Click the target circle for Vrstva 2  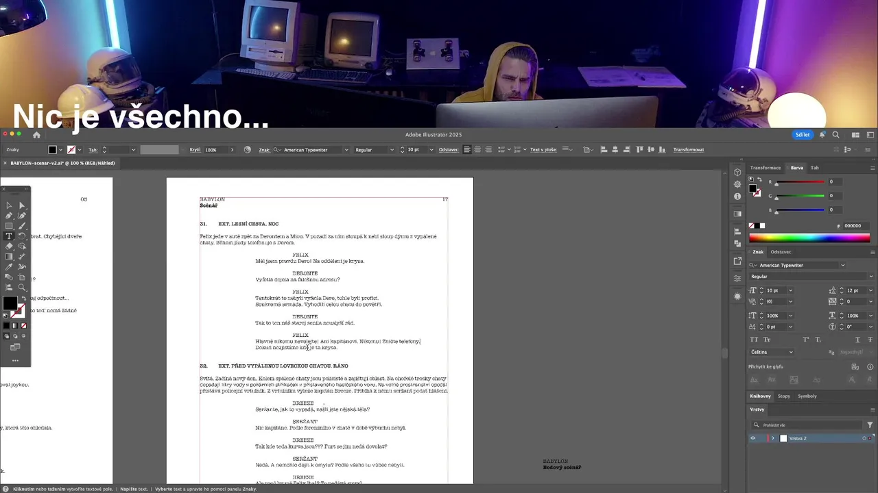tap(864, 438)
